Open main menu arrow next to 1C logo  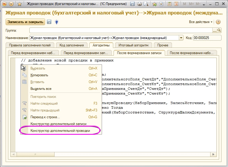[11, 4]
